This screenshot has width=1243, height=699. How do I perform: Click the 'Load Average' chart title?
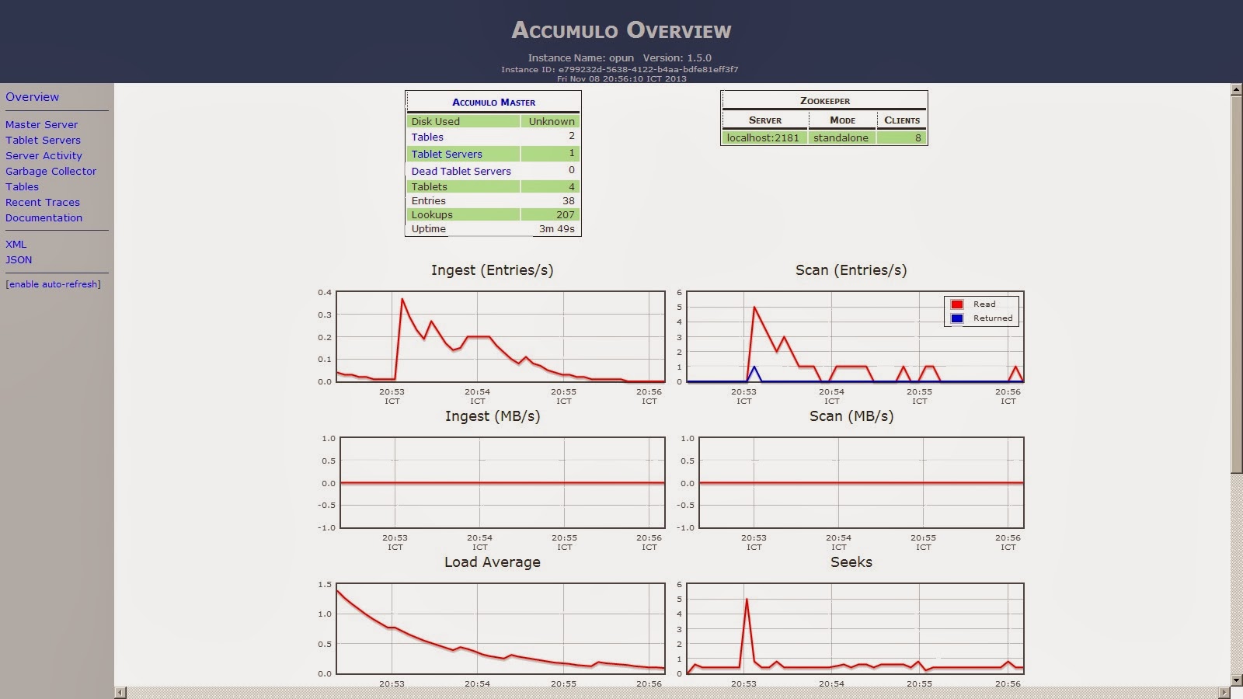[x=493, y=562]
